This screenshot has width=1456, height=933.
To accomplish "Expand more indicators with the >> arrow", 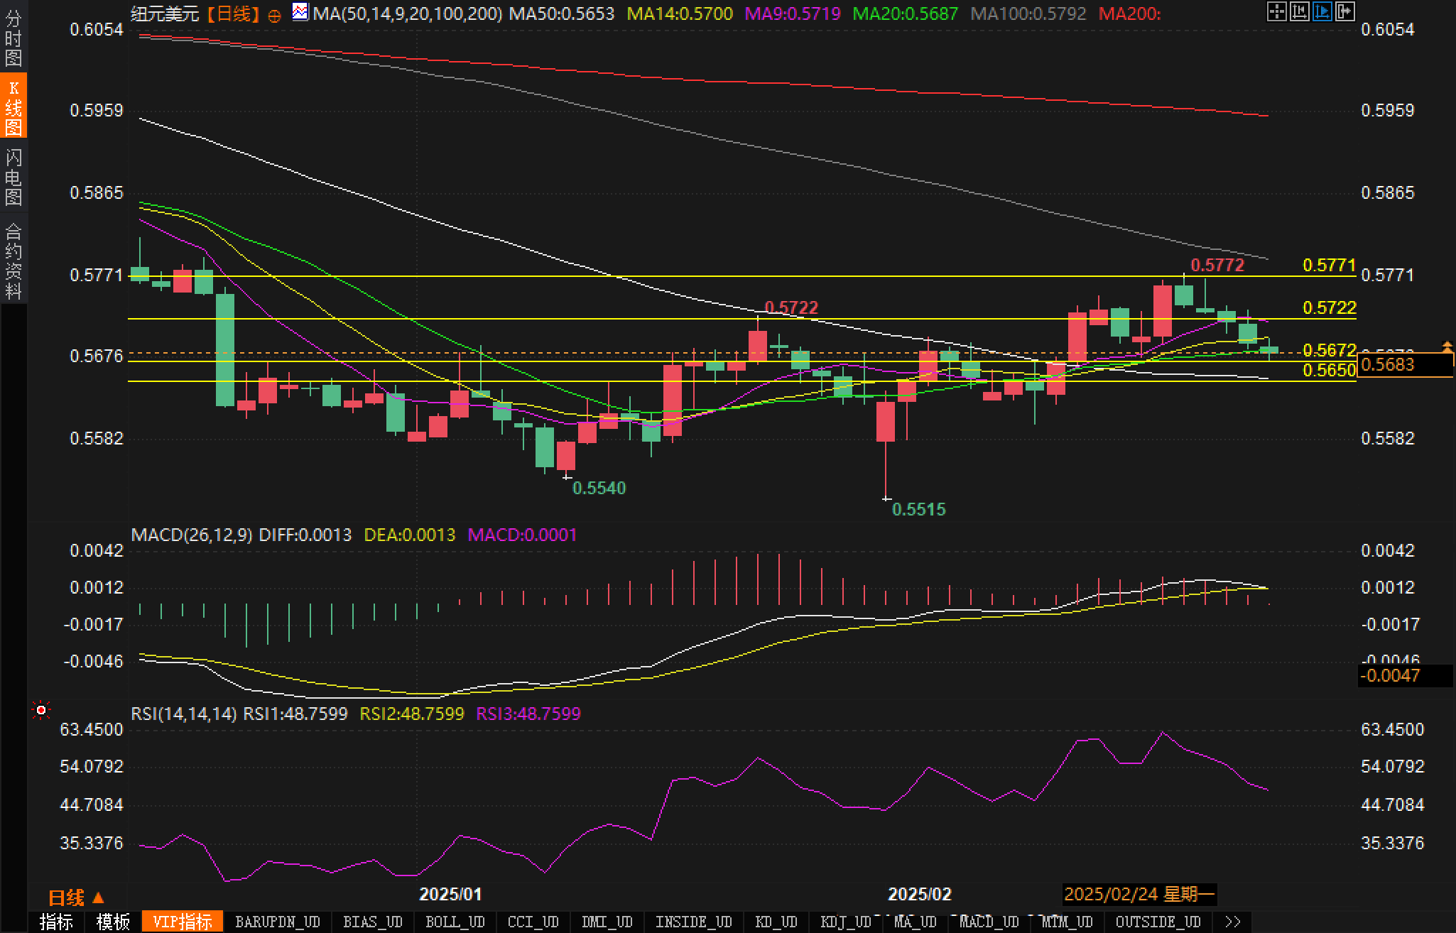I will point(1233,922).
